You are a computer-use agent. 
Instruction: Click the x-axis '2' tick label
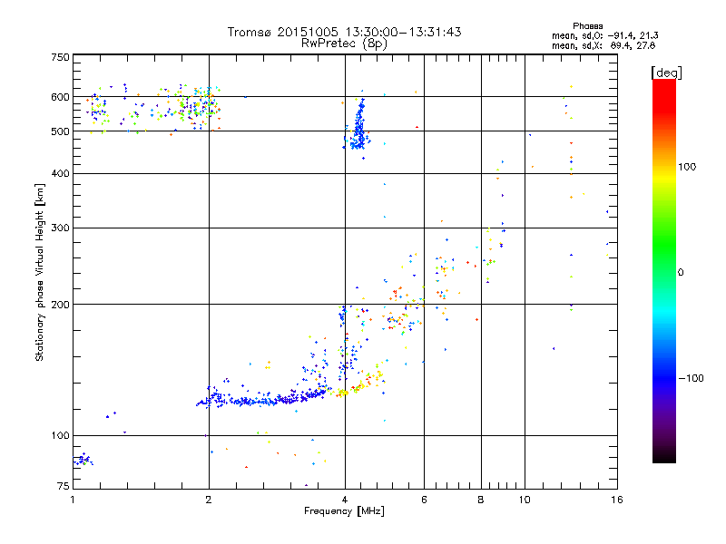(x=209, y=500)
